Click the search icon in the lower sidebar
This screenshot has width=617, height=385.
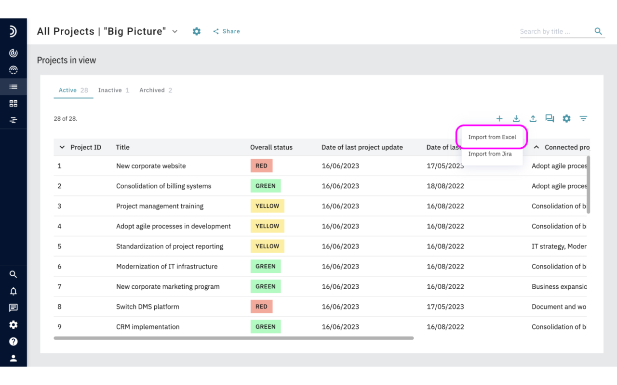tap(13, 274)
